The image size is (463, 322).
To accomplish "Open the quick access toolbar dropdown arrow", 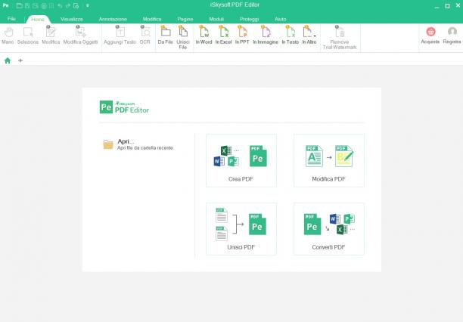I will tap(88, 5).
